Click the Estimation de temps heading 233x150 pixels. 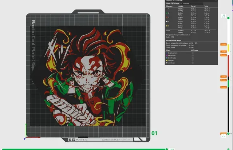pos(174,40)
